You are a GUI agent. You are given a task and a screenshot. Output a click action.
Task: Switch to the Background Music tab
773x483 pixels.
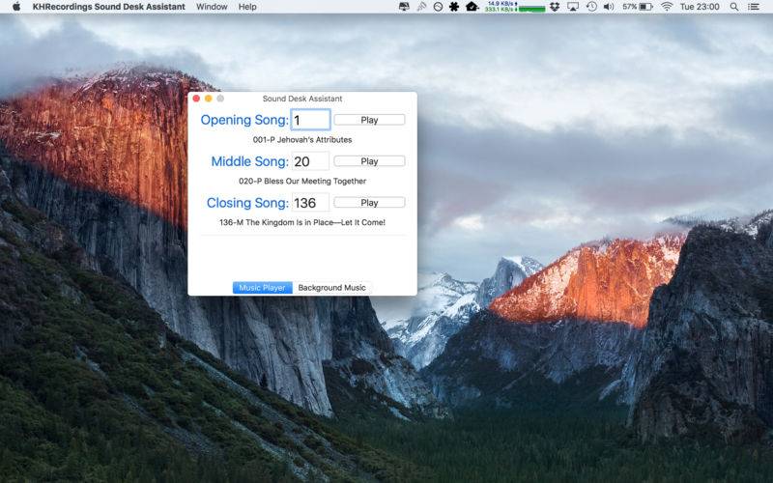[331, 288]
